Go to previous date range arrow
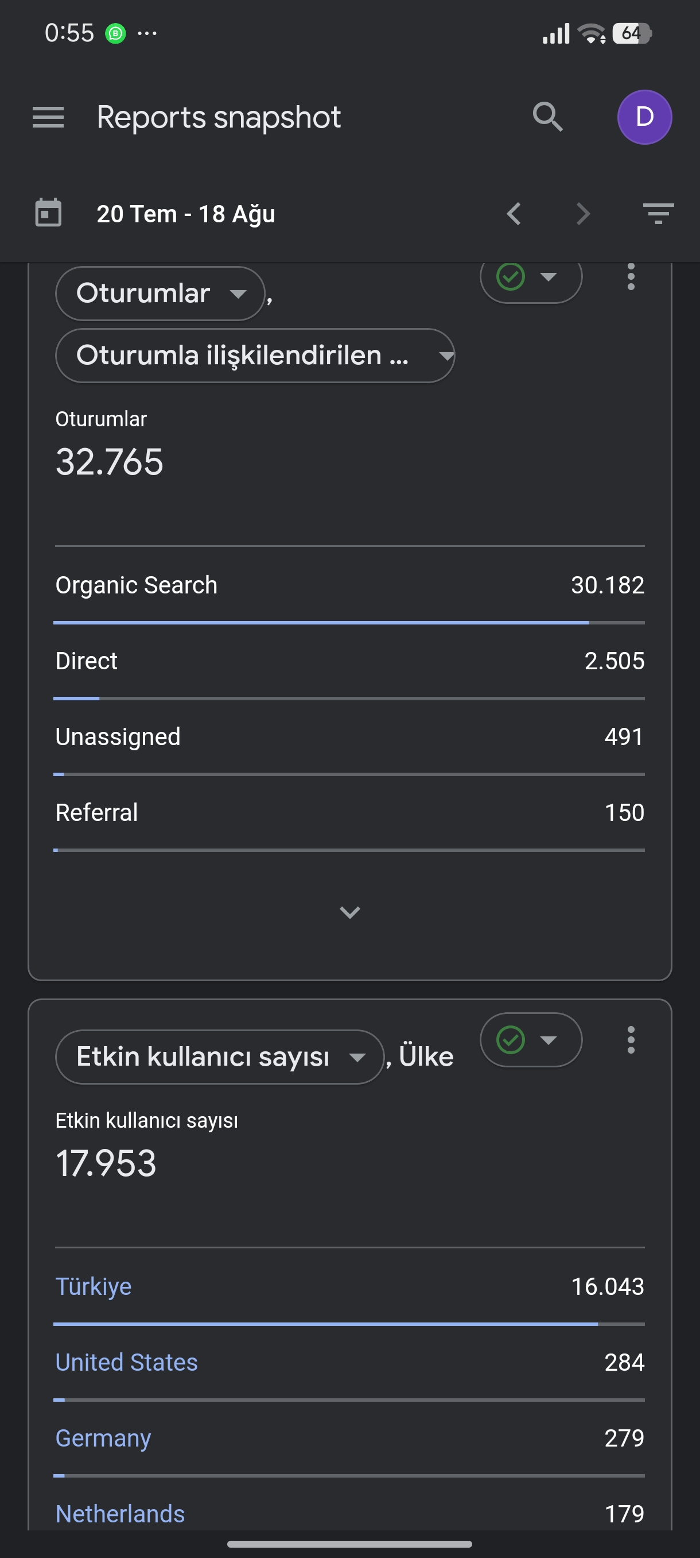This screenshot has width=700, height=1558. [514, 214]
